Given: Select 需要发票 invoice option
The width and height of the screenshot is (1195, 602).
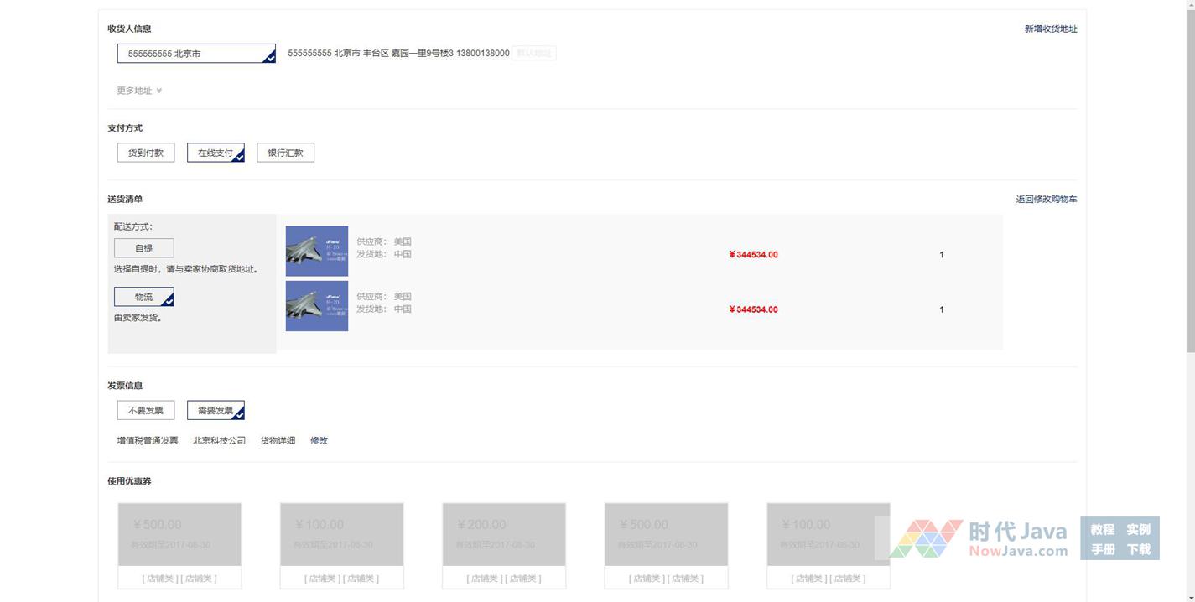Looking at the screenshot, I should (x=216, y=411).
